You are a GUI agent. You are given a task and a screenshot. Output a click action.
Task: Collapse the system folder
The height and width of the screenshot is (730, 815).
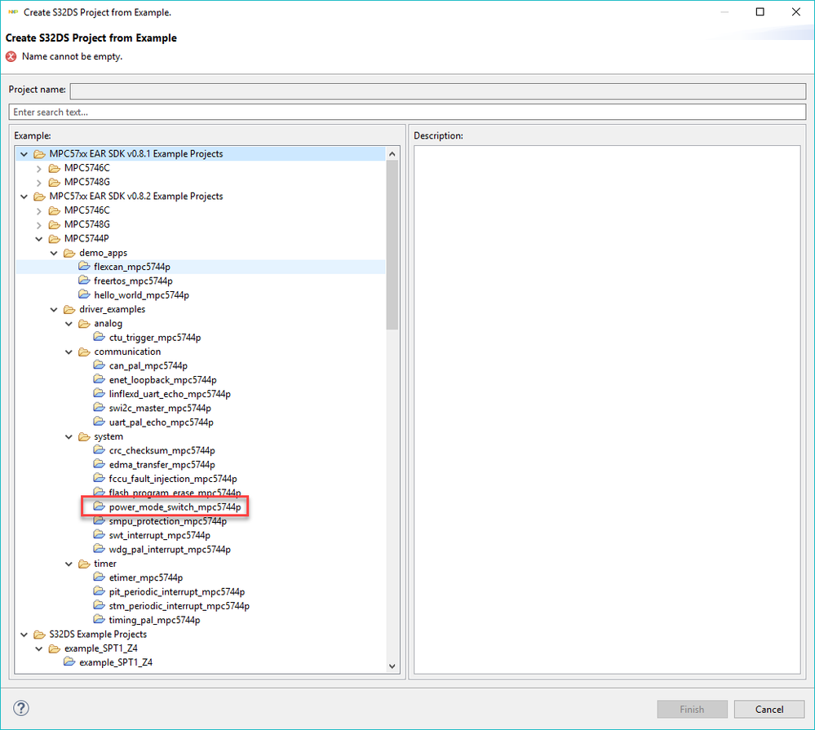click(x=69, y=437)
